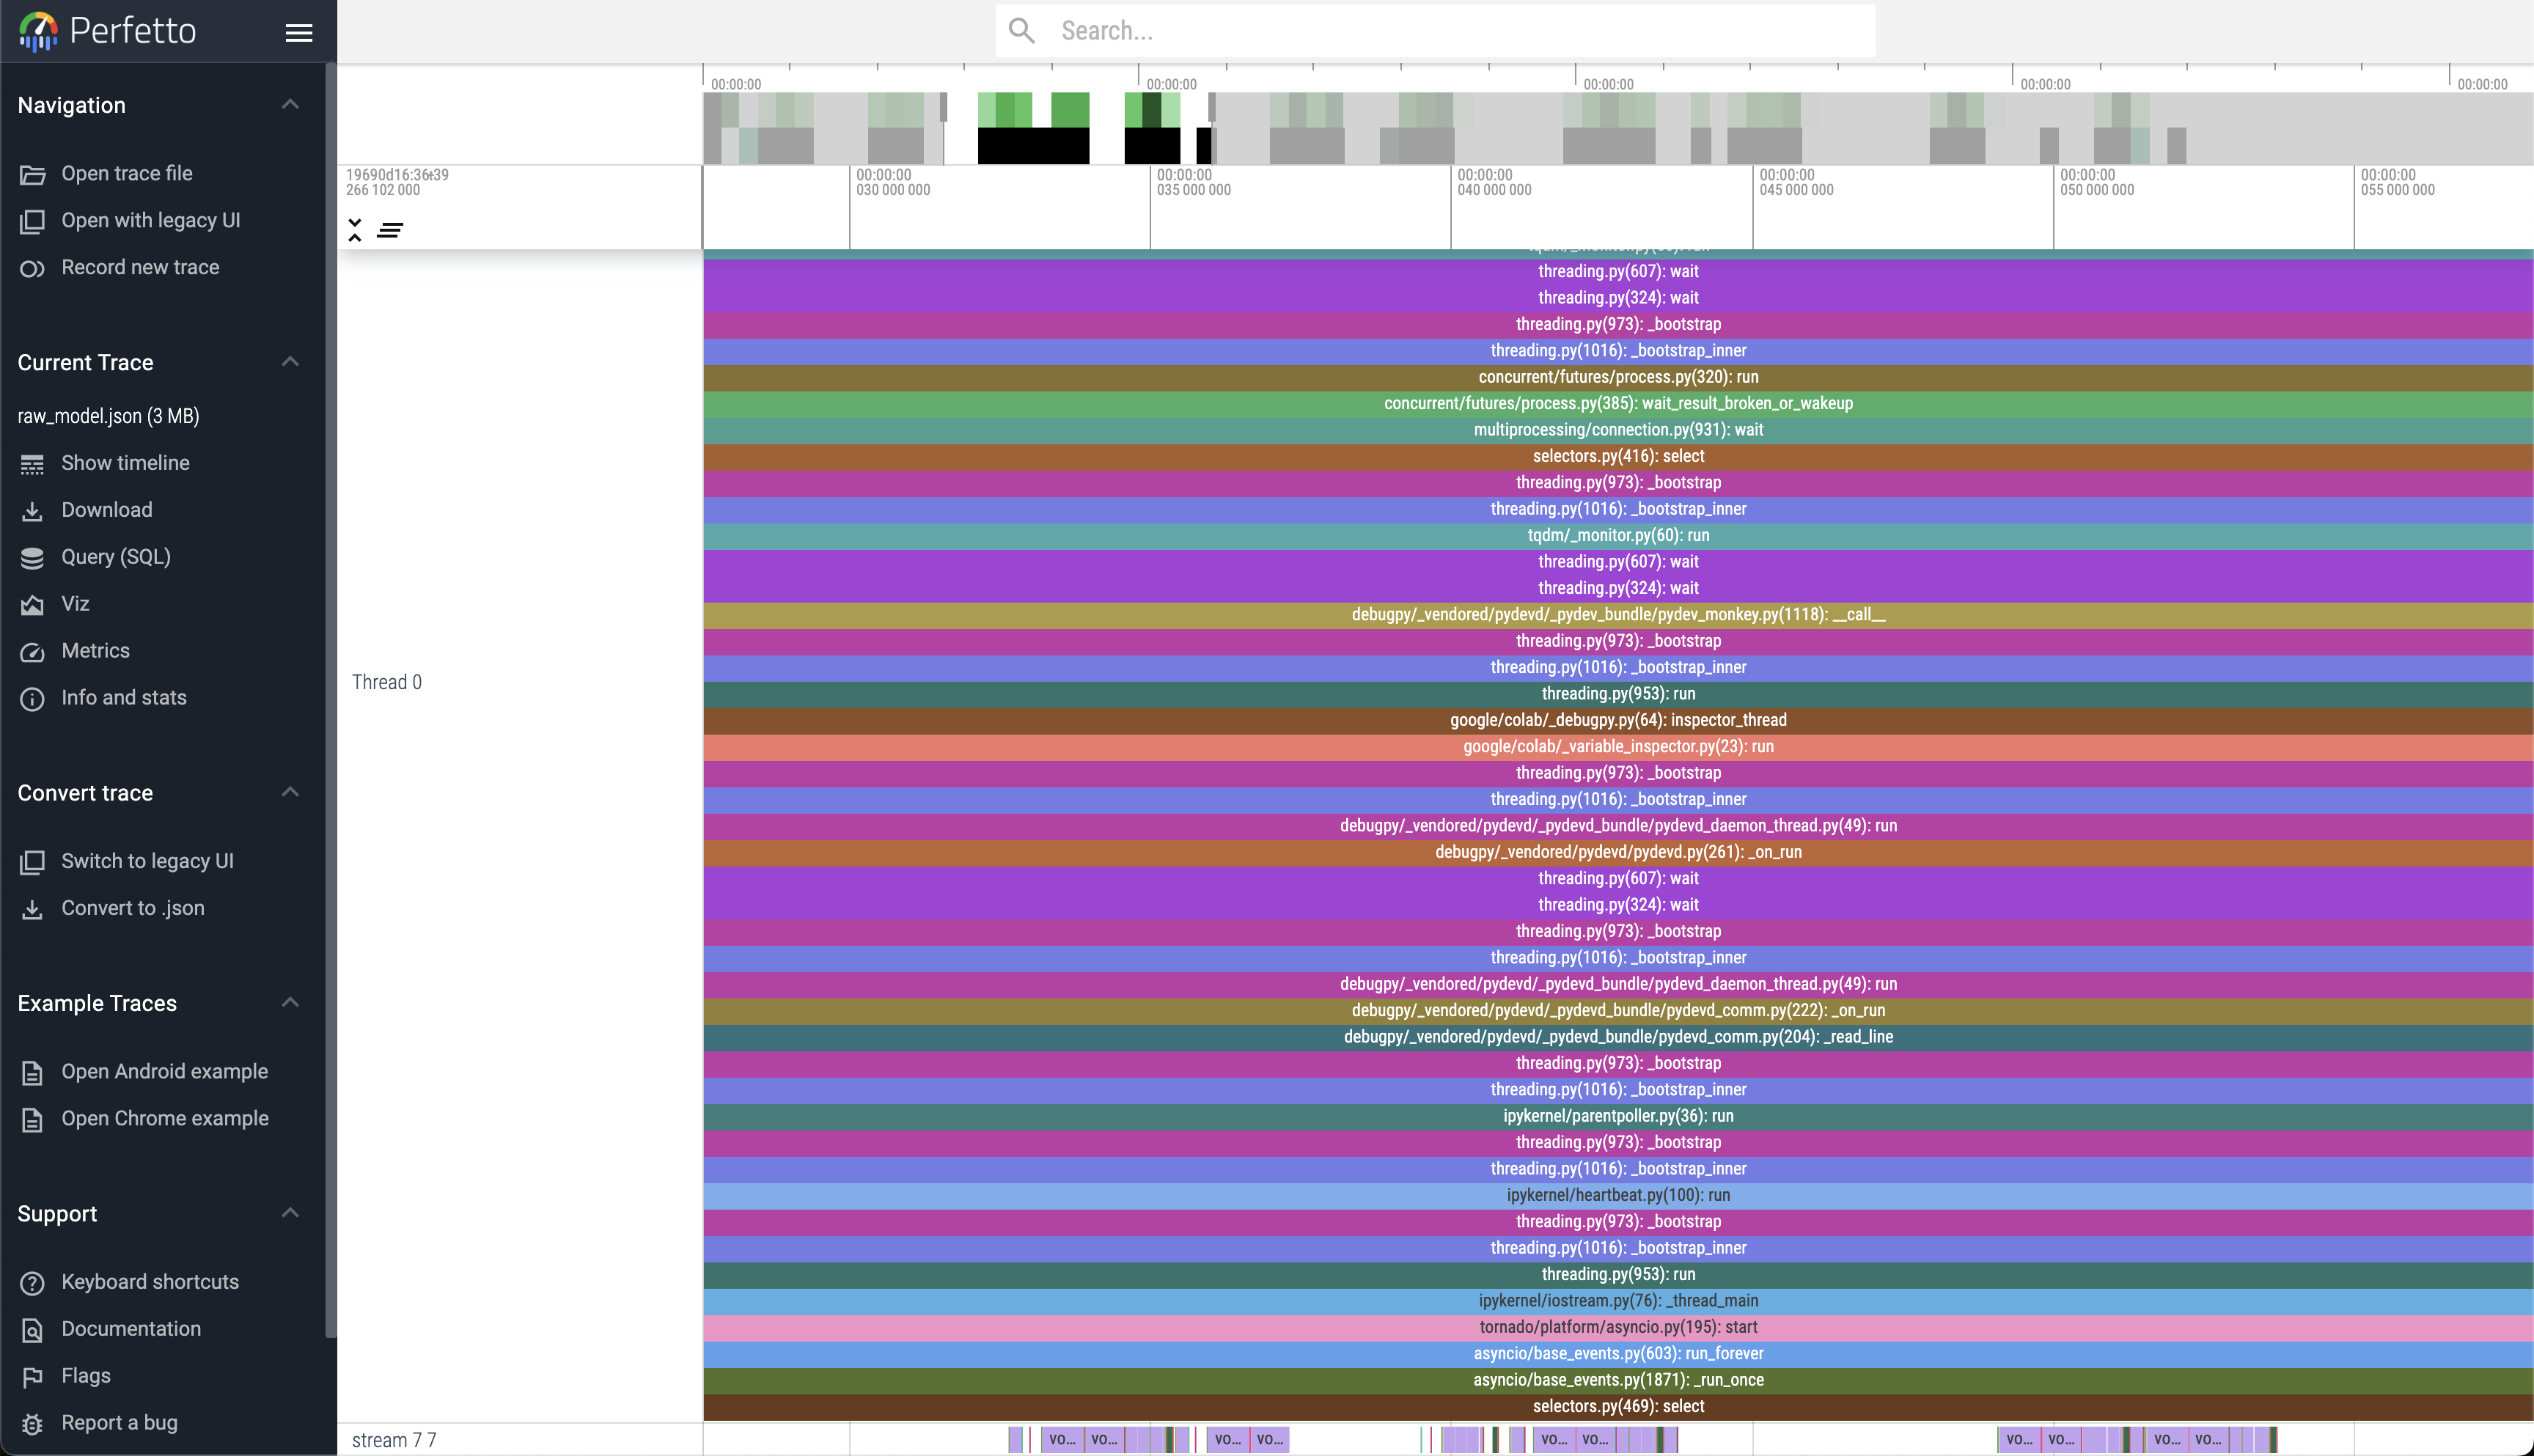Toggle sidebar with hamburger menu icon

298,33
